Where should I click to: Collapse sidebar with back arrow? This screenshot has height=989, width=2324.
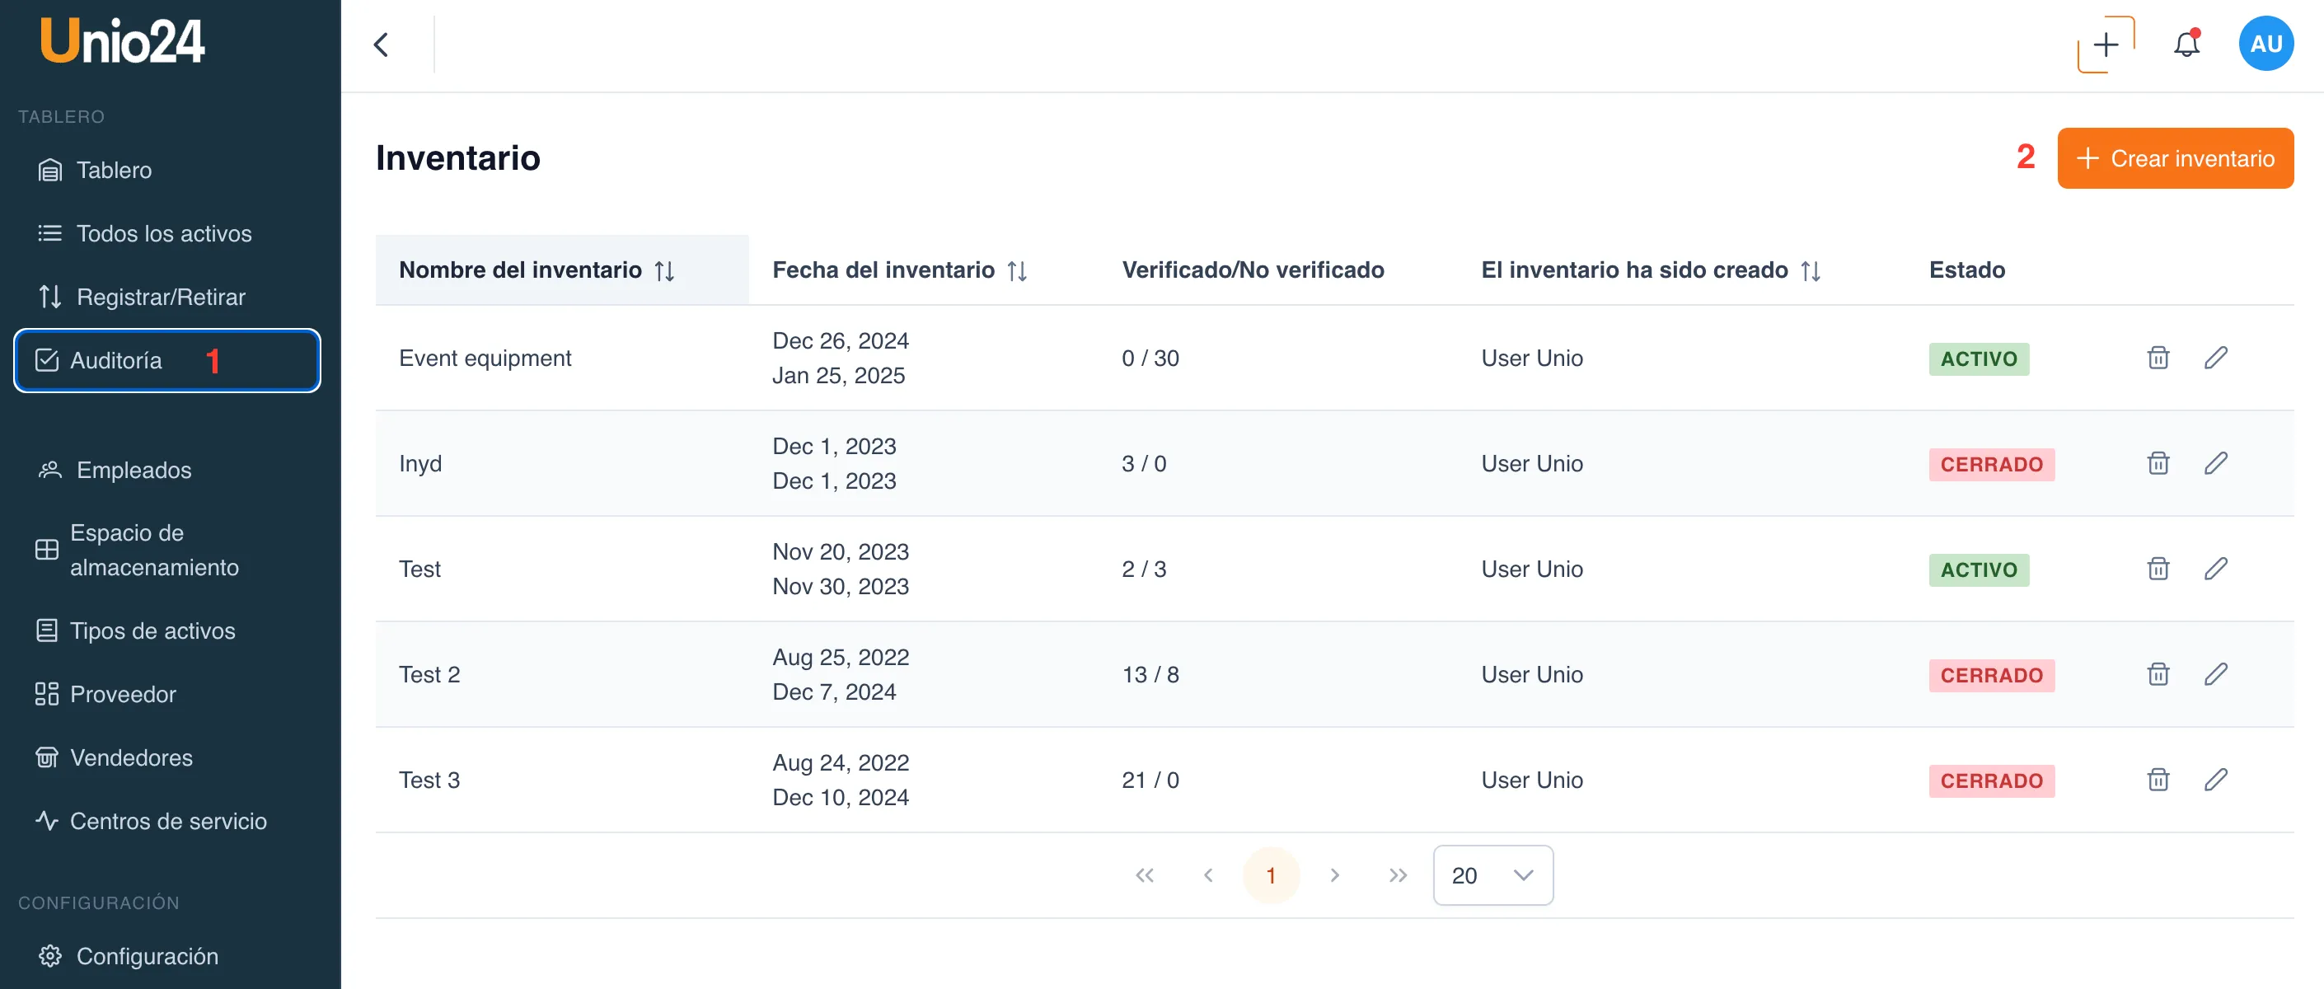pyautogui.click(x=381, y=45)
